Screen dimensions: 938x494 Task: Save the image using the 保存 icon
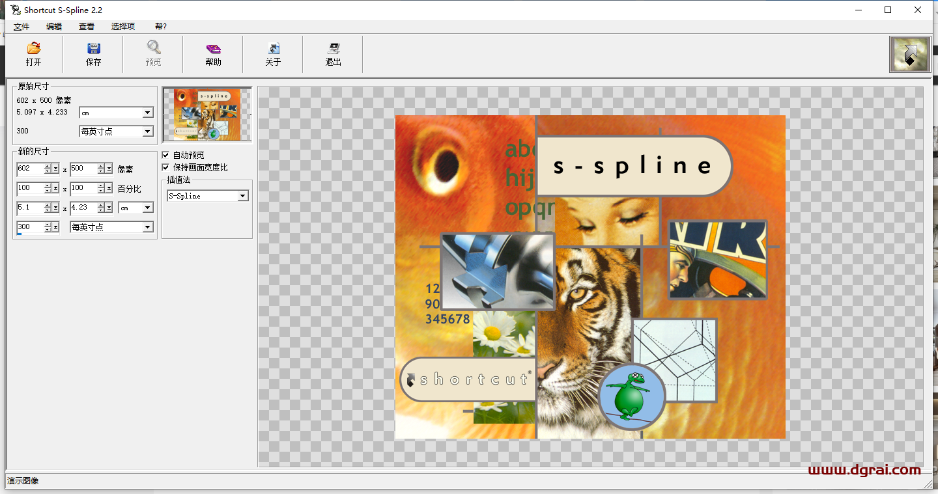coord(94,48)
